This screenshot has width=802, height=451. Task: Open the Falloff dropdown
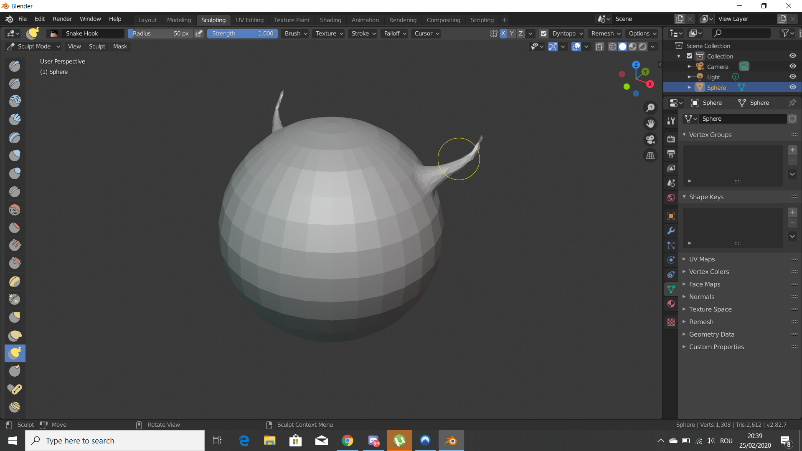click(x=395, y=33)
